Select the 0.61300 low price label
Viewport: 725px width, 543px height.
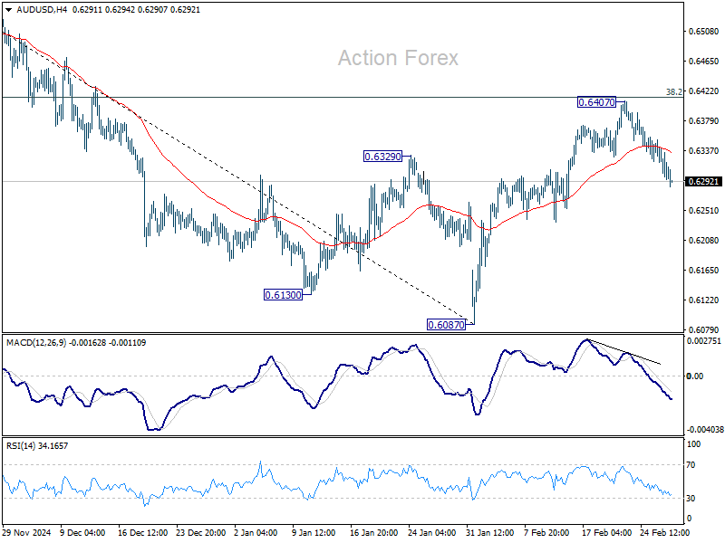tap(283, 295)
